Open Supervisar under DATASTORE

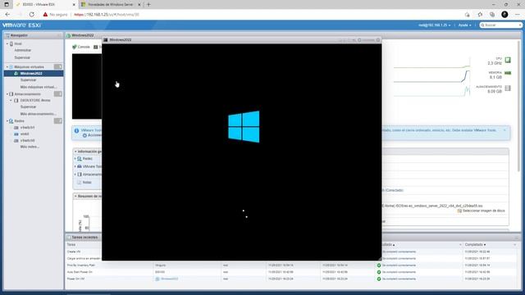point(28,107)
